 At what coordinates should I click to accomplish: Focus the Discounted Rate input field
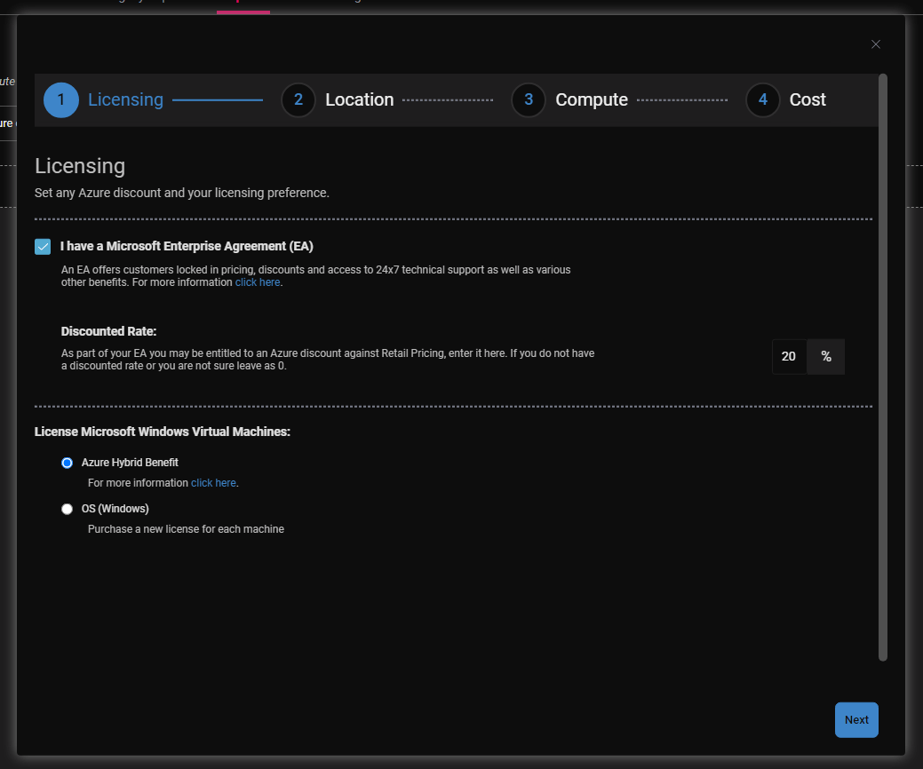[789, 357]
